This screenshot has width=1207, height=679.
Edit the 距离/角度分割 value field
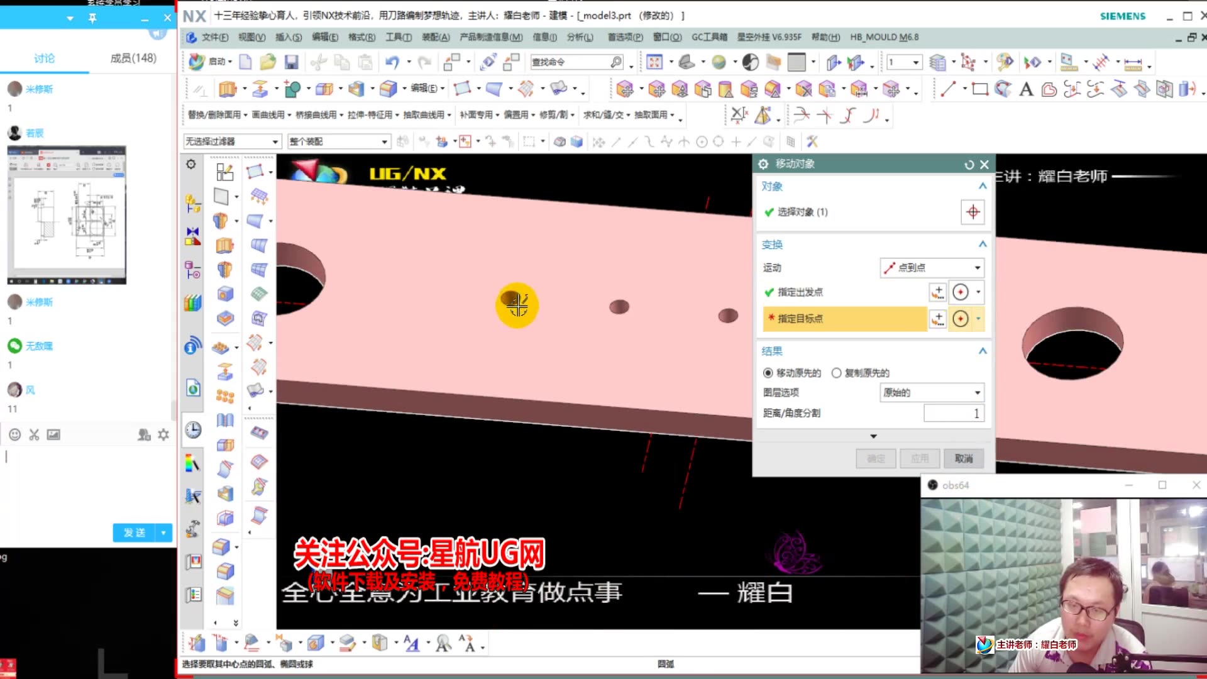click(953, 413)
